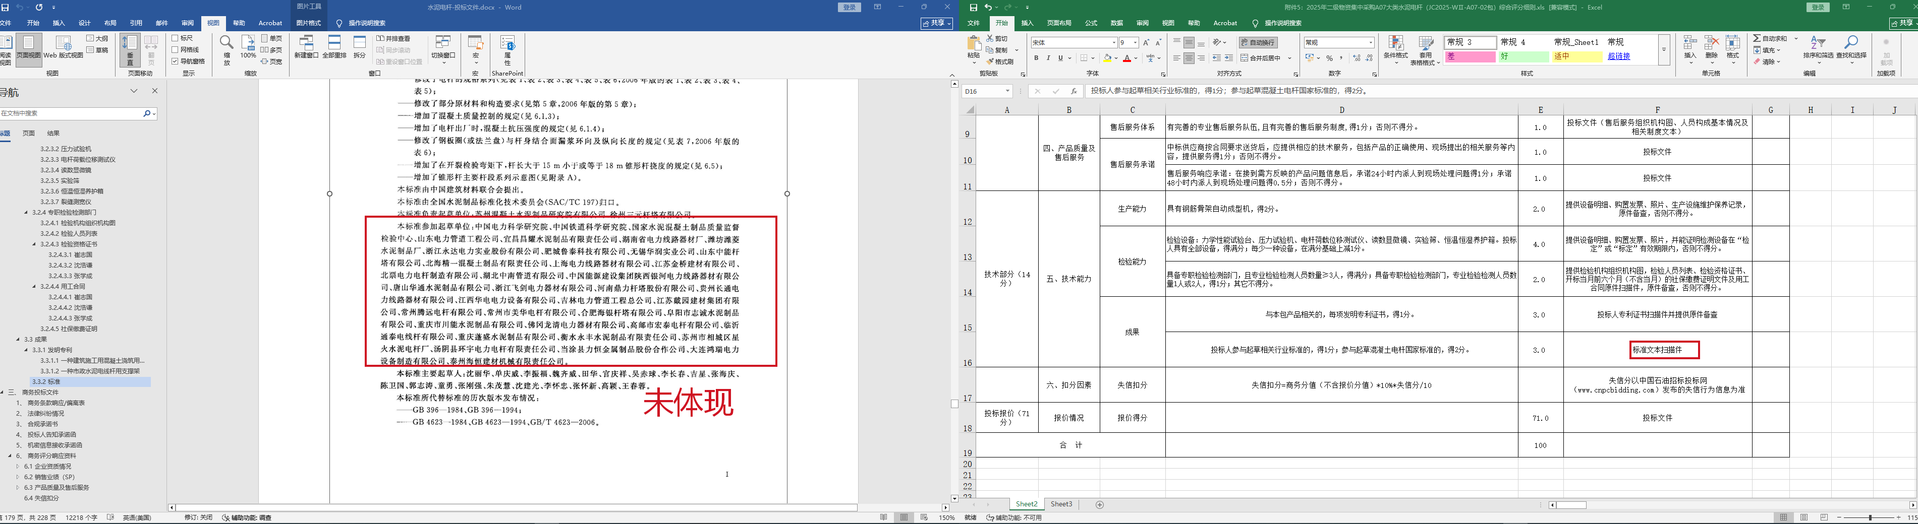
Task: Open the 引用 tab in Word
Action: coord(136,23)
